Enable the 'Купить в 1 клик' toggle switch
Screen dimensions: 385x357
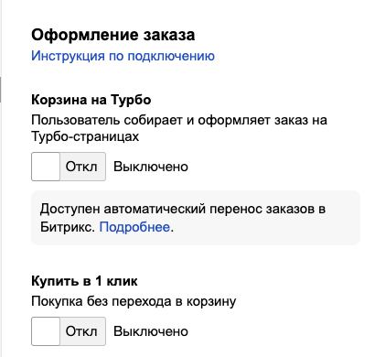pyautogui.click(x=69, y=331)
